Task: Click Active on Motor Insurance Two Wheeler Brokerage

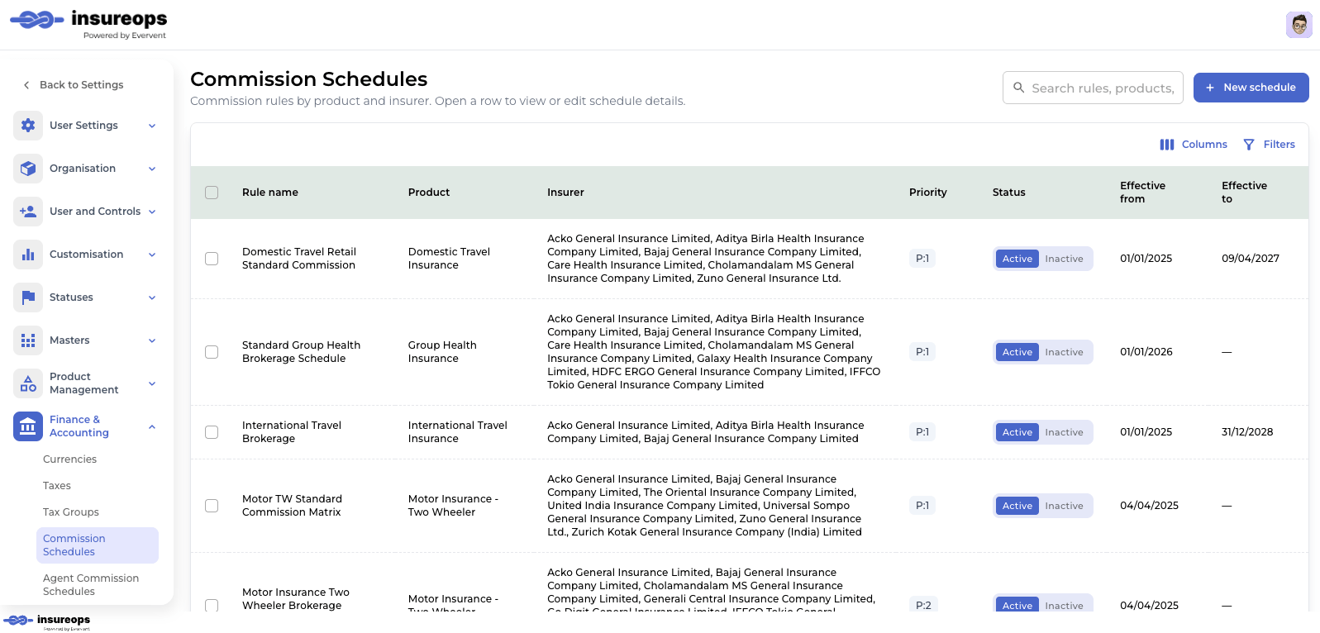Action: 1017,605
